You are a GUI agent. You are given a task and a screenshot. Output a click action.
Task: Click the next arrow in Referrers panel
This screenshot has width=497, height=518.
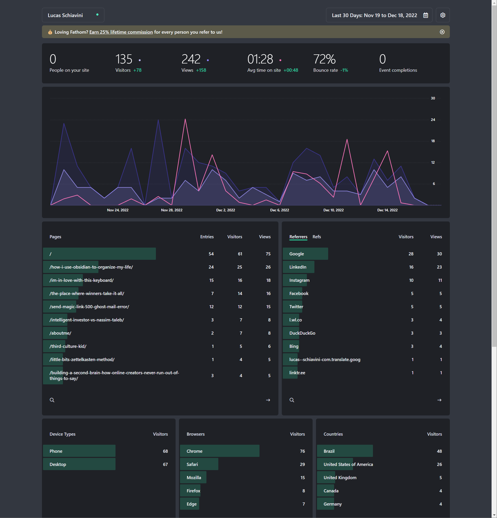pos(439,400)
